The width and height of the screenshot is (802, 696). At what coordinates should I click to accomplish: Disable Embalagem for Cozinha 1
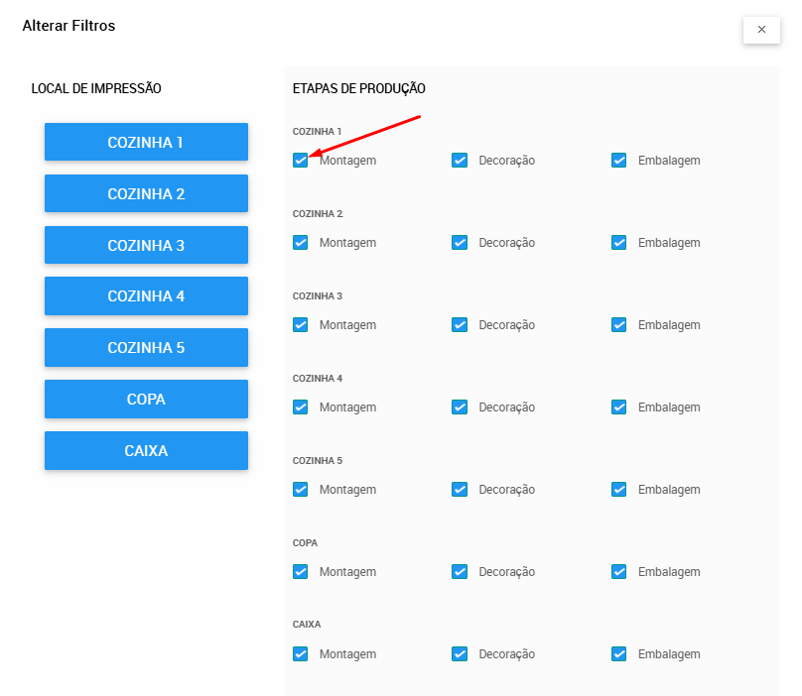click(619, 161)
